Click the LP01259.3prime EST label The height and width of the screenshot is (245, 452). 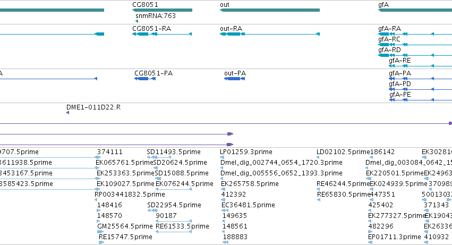(246, 152)
